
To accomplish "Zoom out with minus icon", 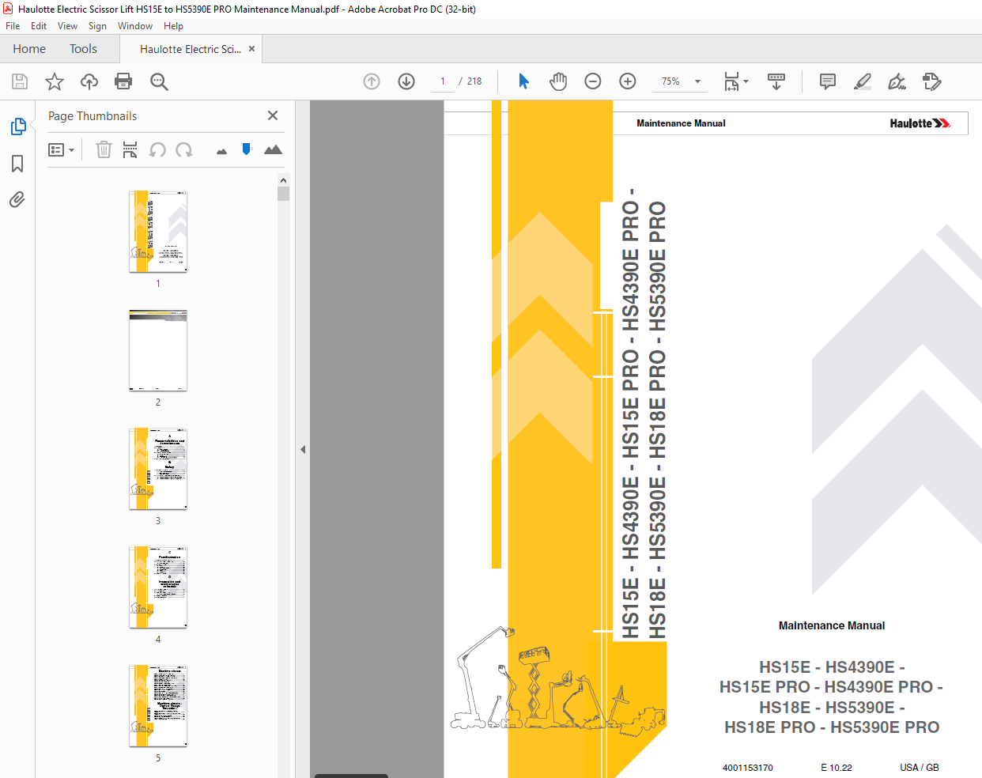I will click(593, 81).
